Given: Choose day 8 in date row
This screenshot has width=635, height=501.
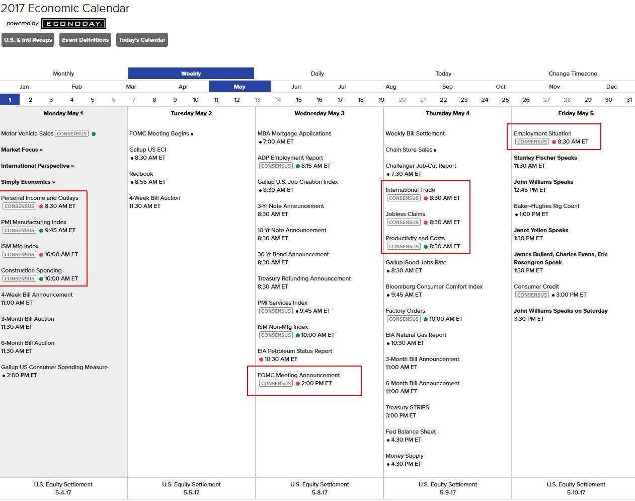Looking at the screenshot, I should coord(154,100).
